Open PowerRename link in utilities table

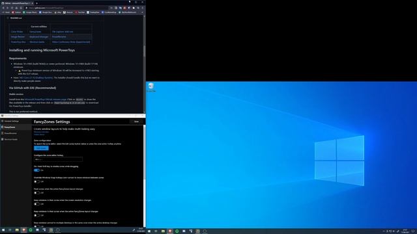pos(59,37)
